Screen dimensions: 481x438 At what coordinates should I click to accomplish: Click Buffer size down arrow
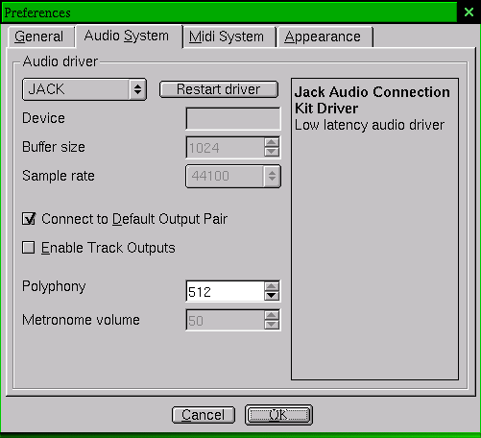coord(272,152)
